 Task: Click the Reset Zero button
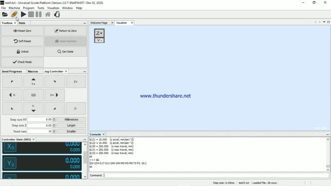(22, 31)
